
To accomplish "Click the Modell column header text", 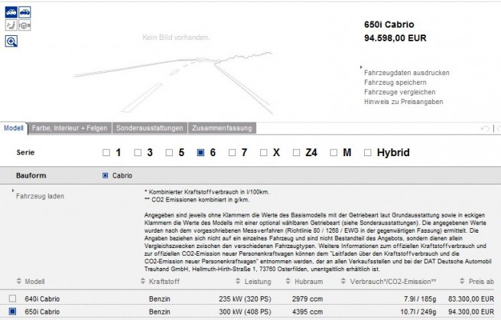I will [35, 281].
